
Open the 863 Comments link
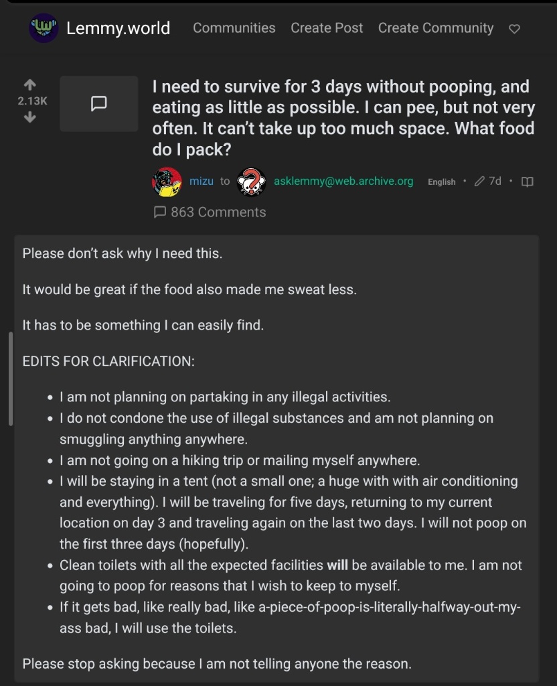click(x=218, y=212)
